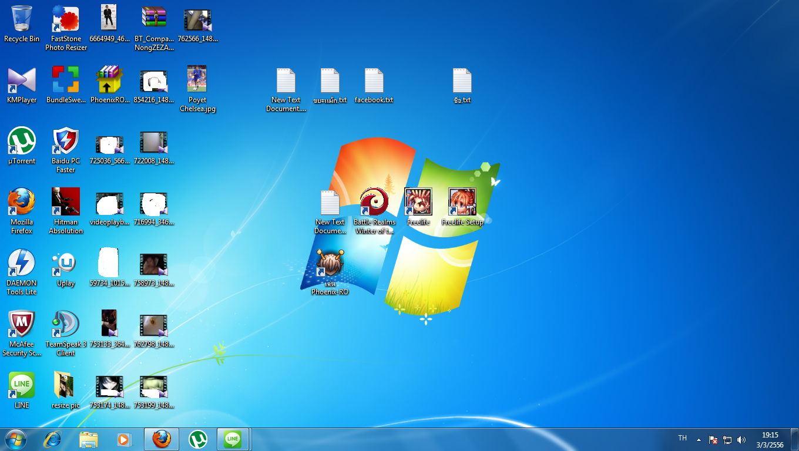
Task: Select the resize pic folder
Action: pyautogui.click(x=66, y=391)
